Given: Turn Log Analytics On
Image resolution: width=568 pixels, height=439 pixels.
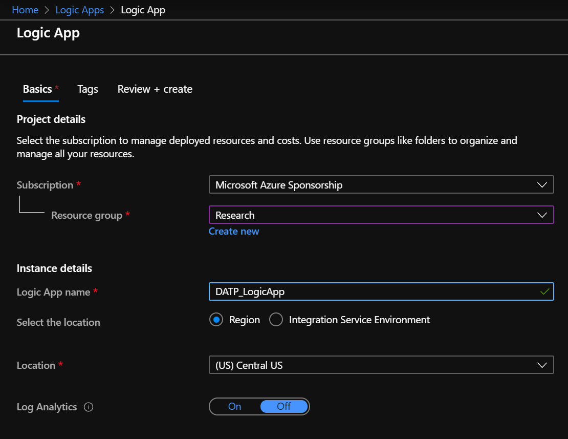Looking at the screenshot, I should pyautogui.click(x=235, y=407).
